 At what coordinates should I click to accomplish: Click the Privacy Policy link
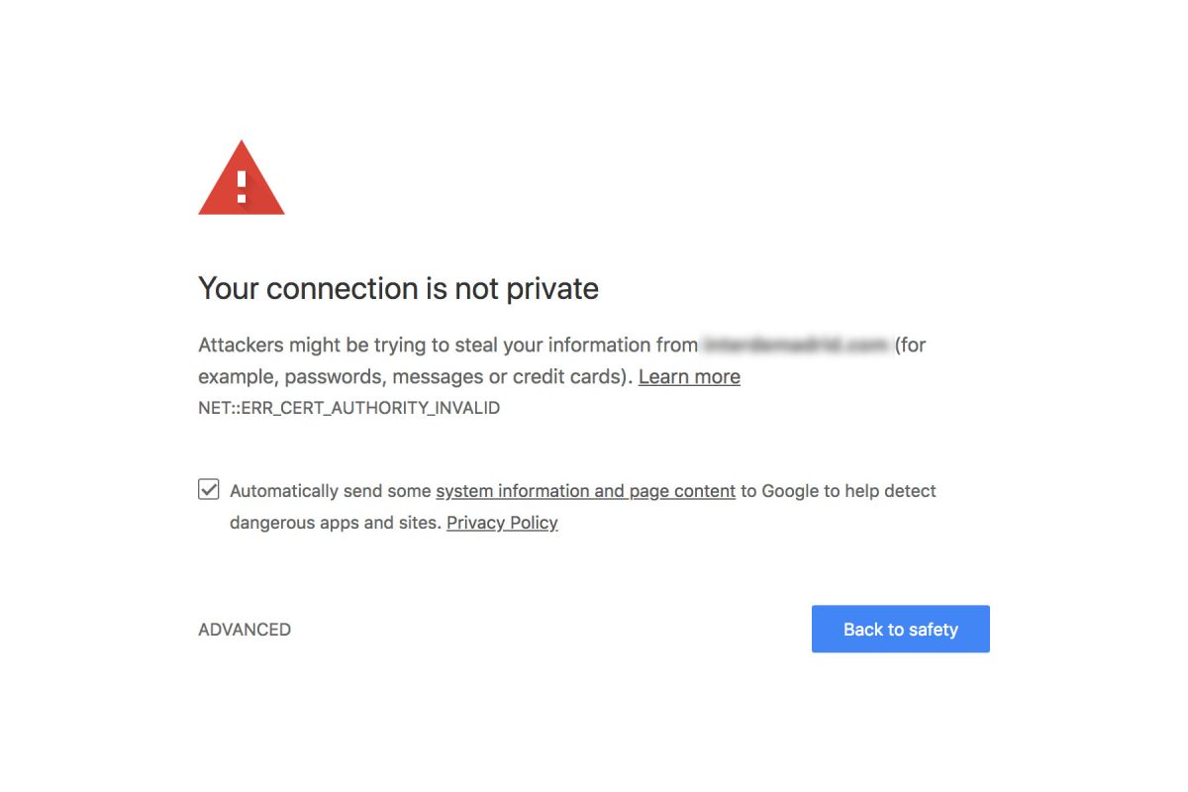click(x=502, y=523)
